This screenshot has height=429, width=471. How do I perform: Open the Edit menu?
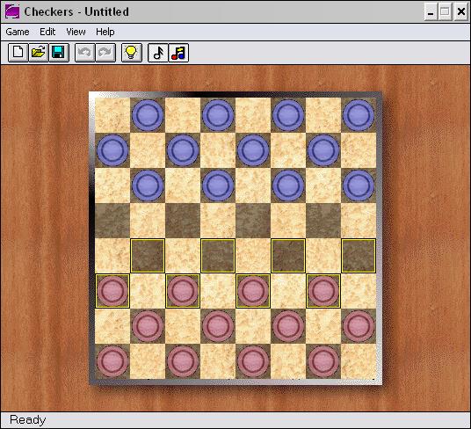click(47, 32)
